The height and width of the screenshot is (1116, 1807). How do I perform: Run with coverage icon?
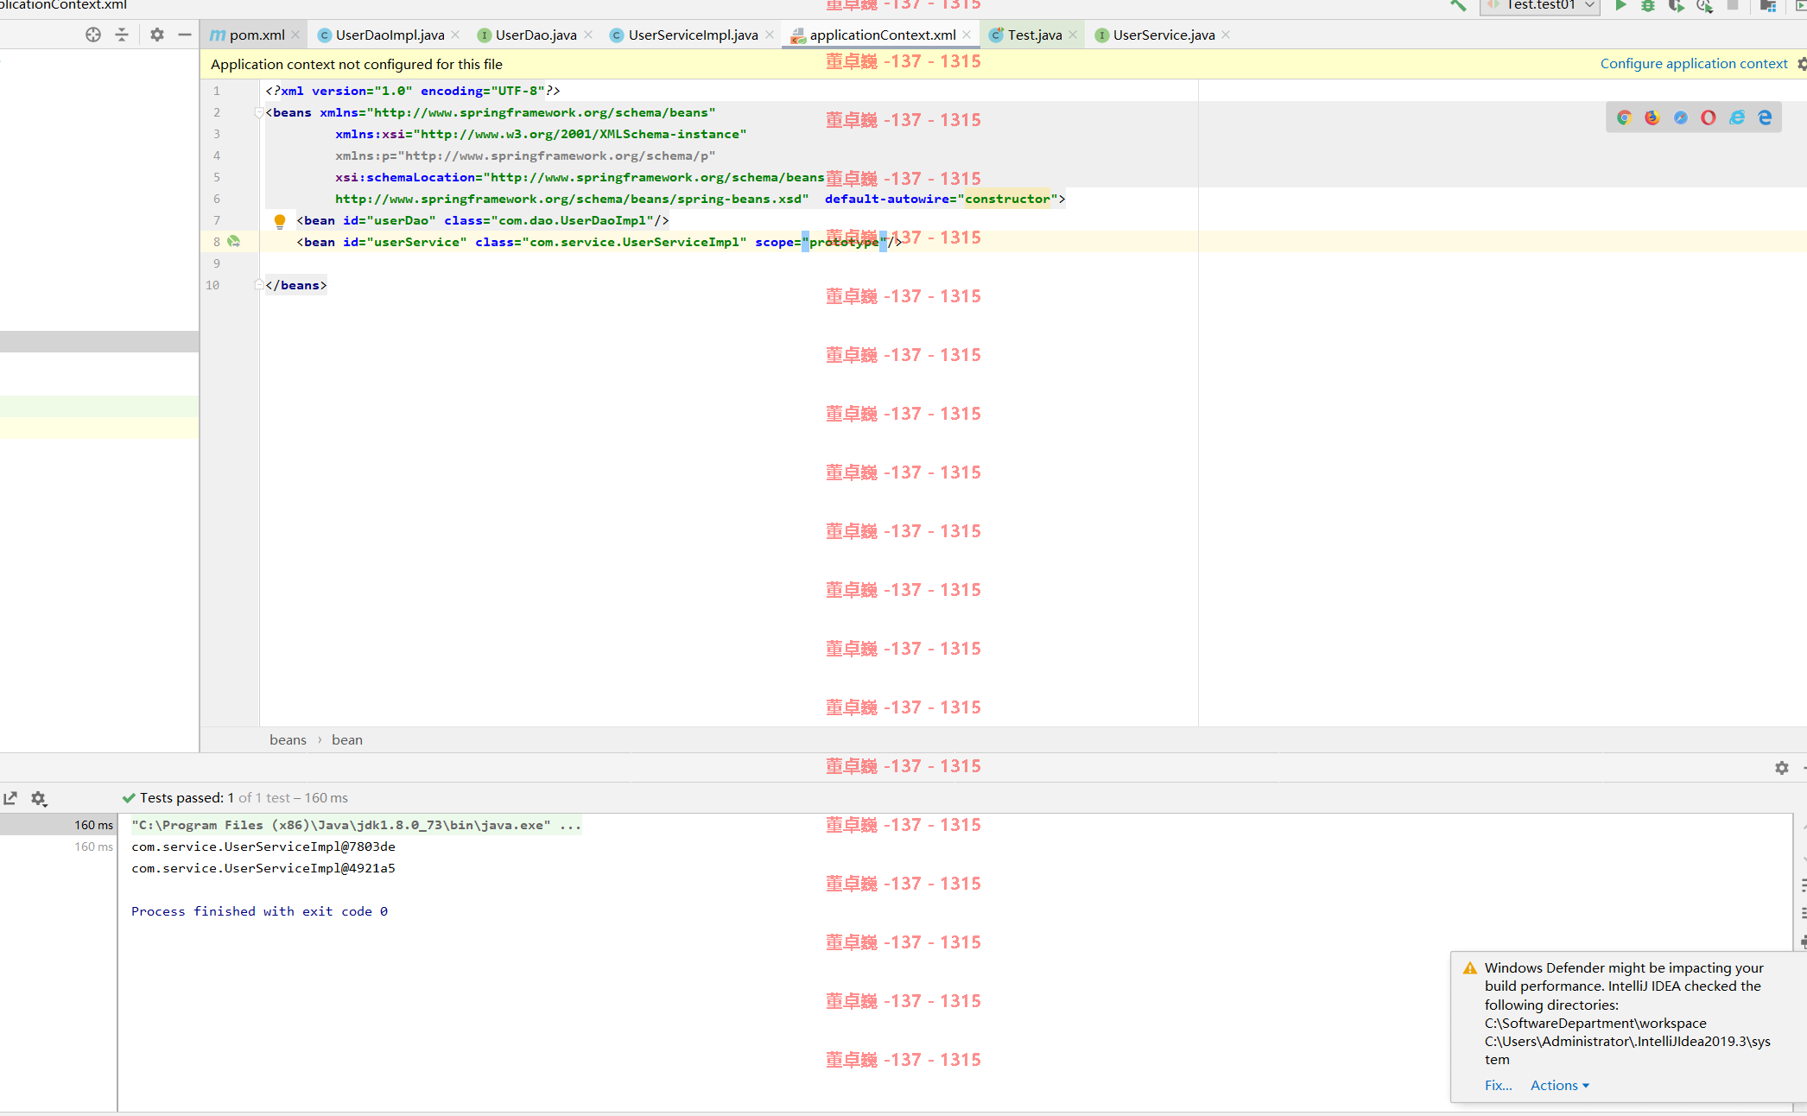point(1676,5)
